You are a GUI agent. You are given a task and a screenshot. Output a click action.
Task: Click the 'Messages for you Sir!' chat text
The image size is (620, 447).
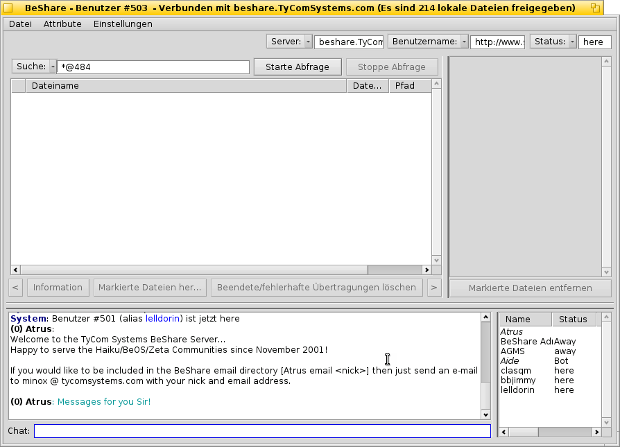pyautogui.click(x=104, y=402)
